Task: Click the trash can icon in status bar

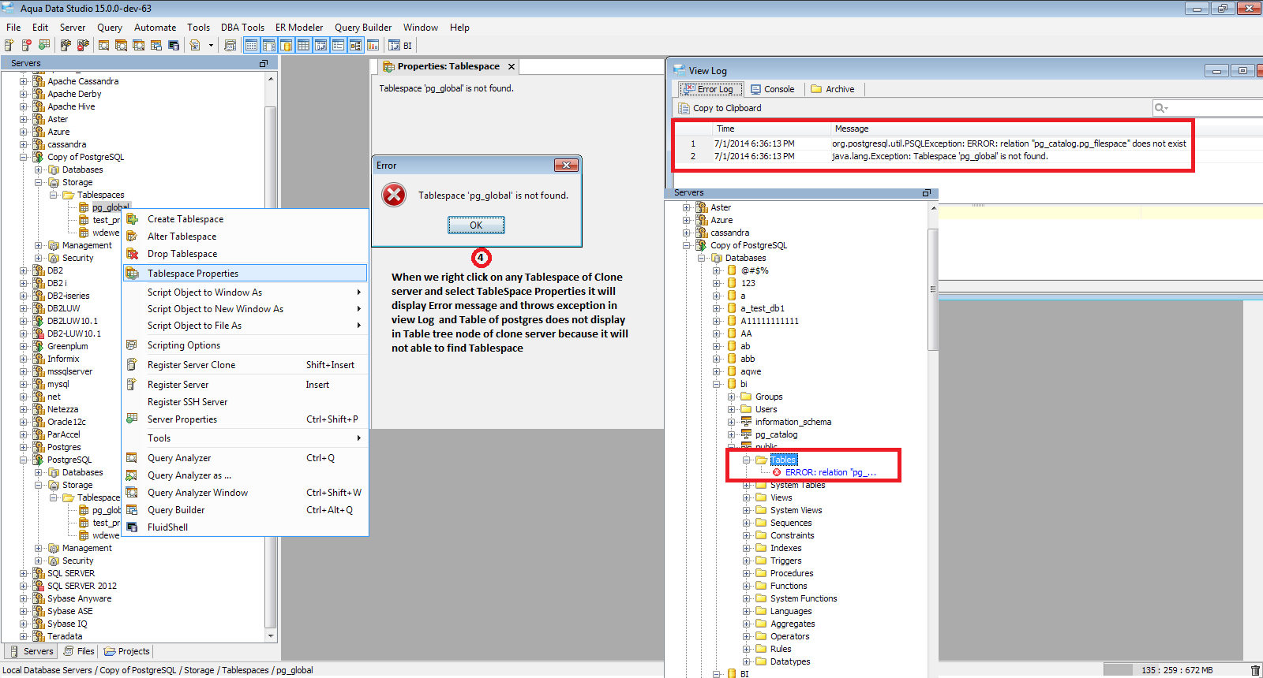Action: (x=1255, y=670)
